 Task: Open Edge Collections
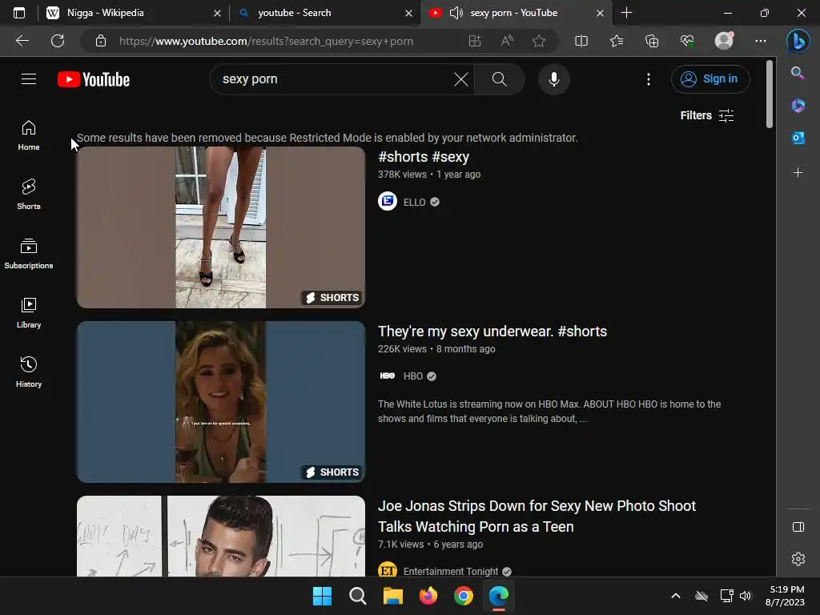coord(652,41)
